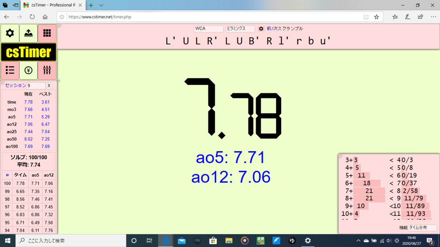Open Windows Start menu
Image resolution: width=440 pixels, height=247 pixels.
7,240
